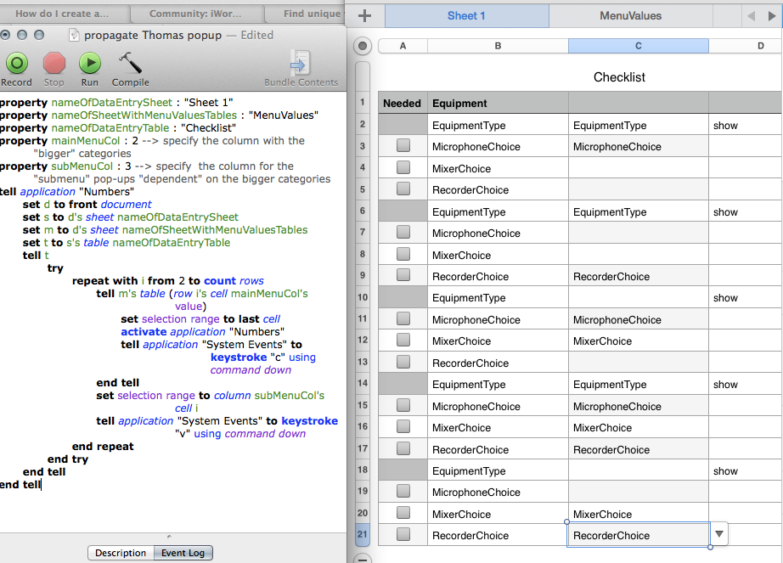Select column C header
The width and height of the screenshot is (783, 563).
click(638, 46)
